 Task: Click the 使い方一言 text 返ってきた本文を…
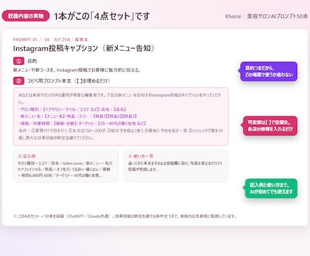[175, 166]
